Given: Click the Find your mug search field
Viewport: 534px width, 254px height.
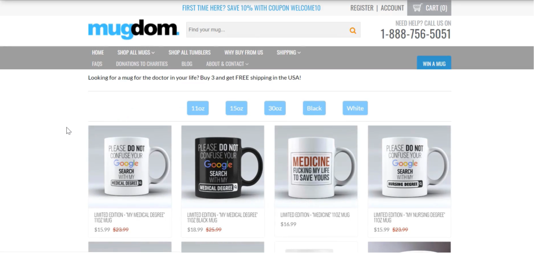Looking at the screenshot, I should pyautogui.click(x=268, y=30).
